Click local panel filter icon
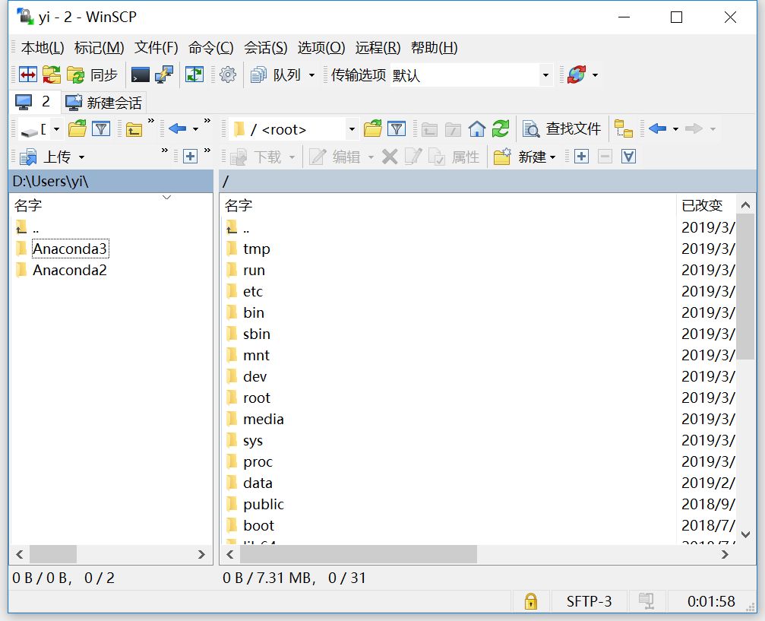Image resolution: width=765 pixels, height=621 pixels. tap(101, 129)
